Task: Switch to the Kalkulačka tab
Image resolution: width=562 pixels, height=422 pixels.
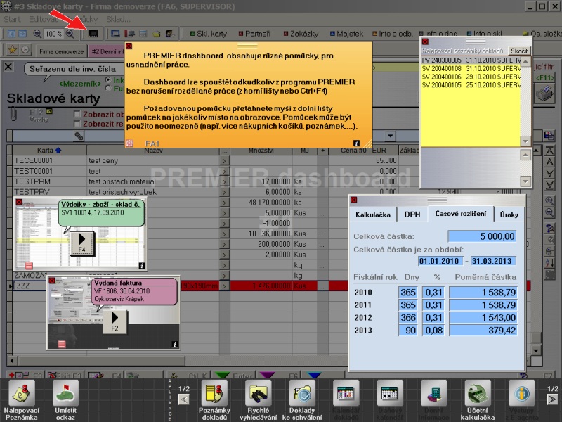Action: [x=373, y=215]
